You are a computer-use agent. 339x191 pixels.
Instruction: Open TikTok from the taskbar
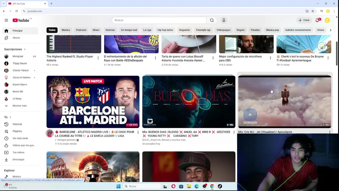pos(220,186)
